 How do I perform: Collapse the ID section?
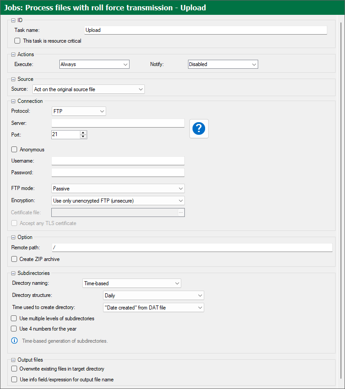pos(13,20)
